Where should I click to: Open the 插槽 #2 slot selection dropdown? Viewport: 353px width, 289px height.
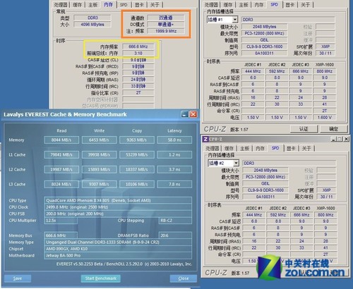(236, 163)
